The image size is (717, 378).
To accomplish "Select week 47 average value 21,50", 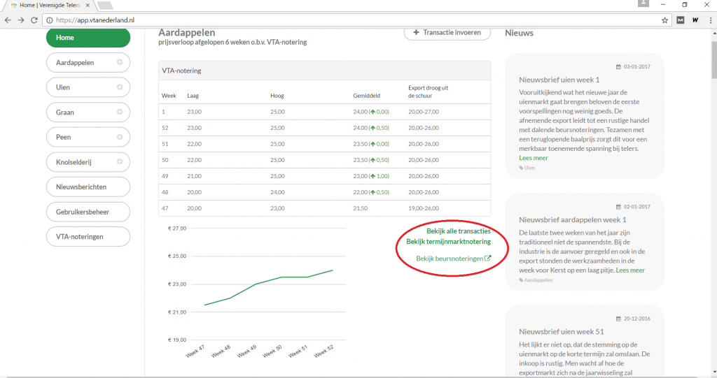I will 361,208.
